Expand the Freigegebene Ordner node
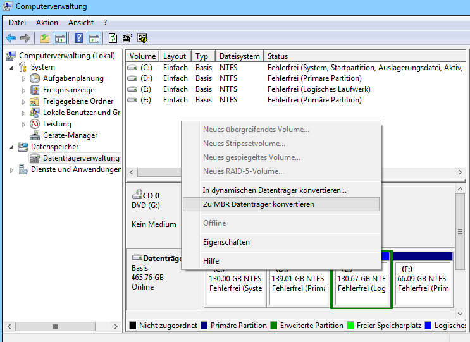The height and width of the screenshot is (342, 470). pyautogui.click(x=24, y=101)
